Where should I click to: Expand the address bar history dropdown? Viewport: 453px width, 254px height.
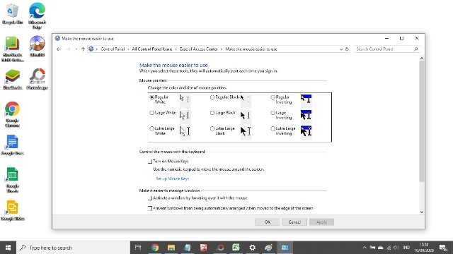341,49
